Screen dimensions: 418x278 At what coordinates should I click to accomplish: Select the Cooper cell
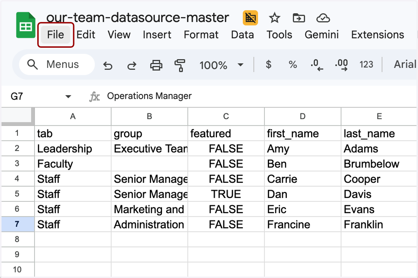379,179
